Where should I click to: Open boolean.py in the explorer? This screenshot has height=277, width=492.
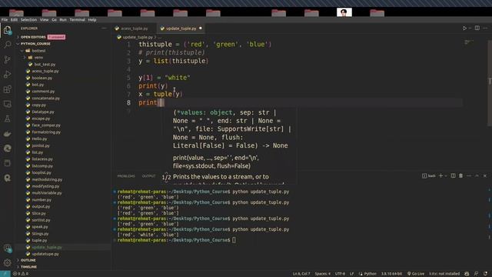coord(42,78)
